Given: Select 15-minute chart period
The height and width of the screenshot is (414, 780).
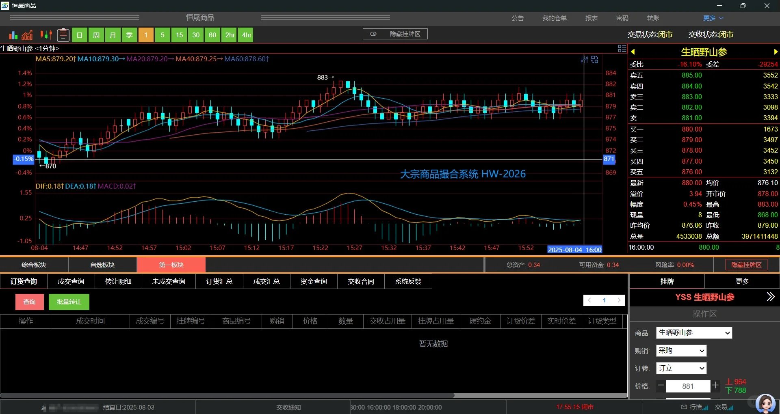Looking at the screenshot, I should pyautogui.click(x=179, y=35).
